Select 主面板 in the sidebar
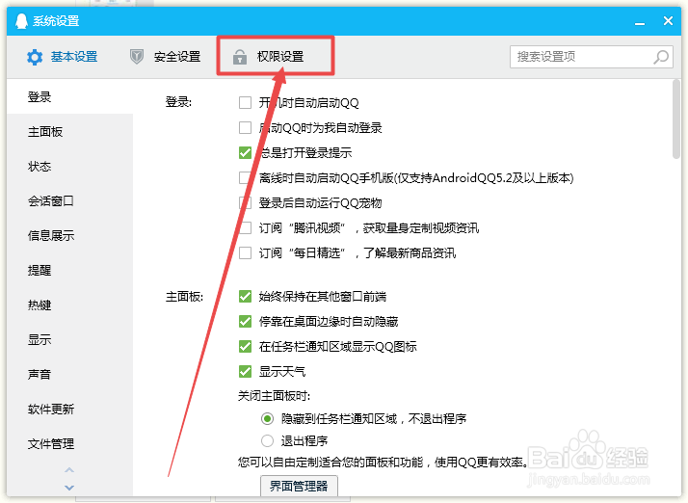Image resolution: width=688 pixels, height=503 pixels. 69,132
